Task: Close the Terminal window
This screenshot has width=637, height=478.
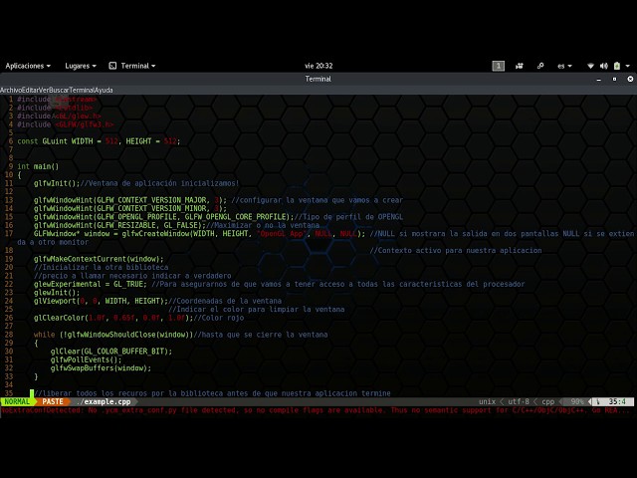Action: click(630, 79)
